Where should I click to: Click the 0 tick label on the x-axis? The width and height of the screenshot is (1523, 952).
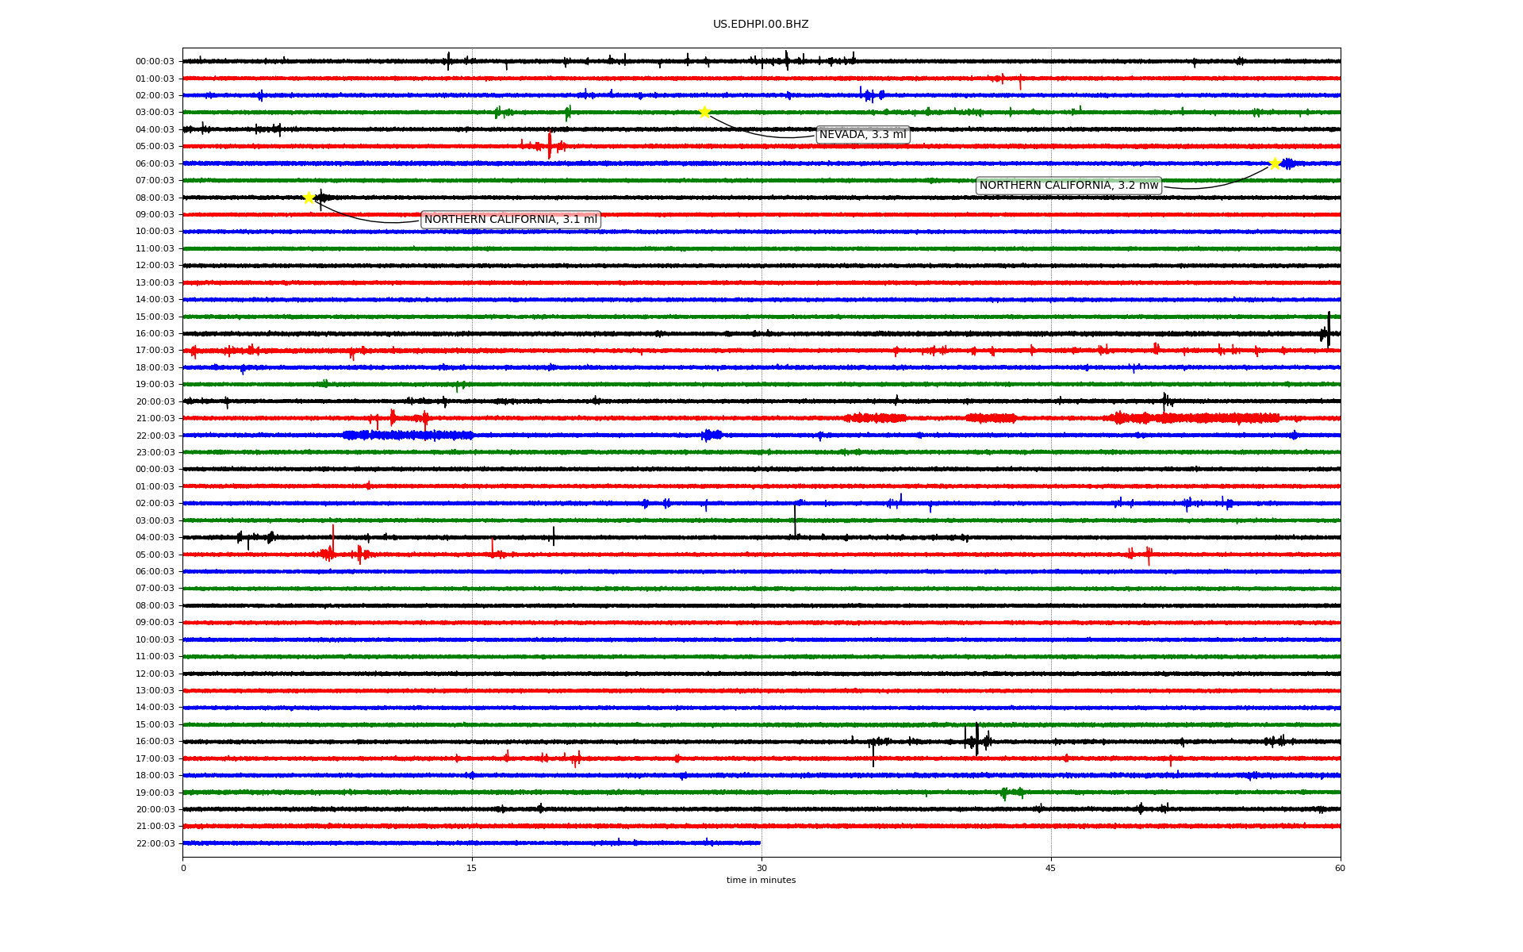[x=183, y=868]
